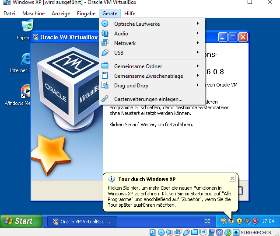Click the installer window title bar icon

click(36, 37)
